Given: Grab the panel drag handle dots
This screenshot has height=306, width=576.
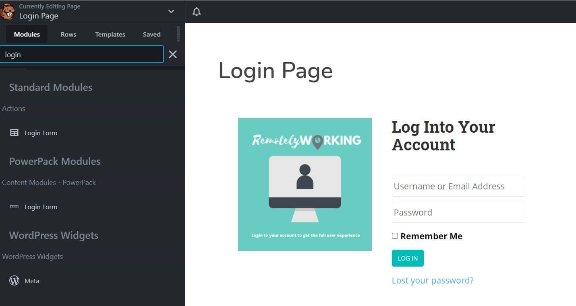Looking at the screenshot, I should click(x=178, y=34).
